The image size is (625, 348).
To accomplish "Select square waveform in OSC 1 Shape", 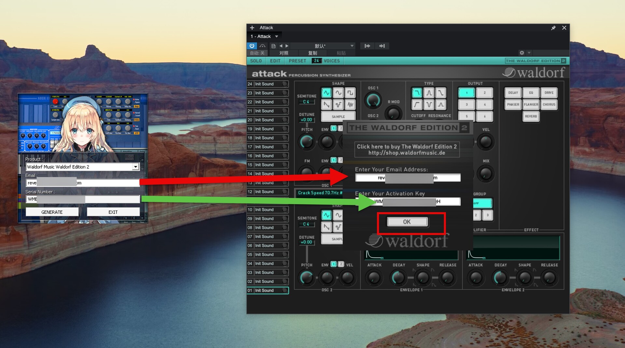I will [350, 93].
